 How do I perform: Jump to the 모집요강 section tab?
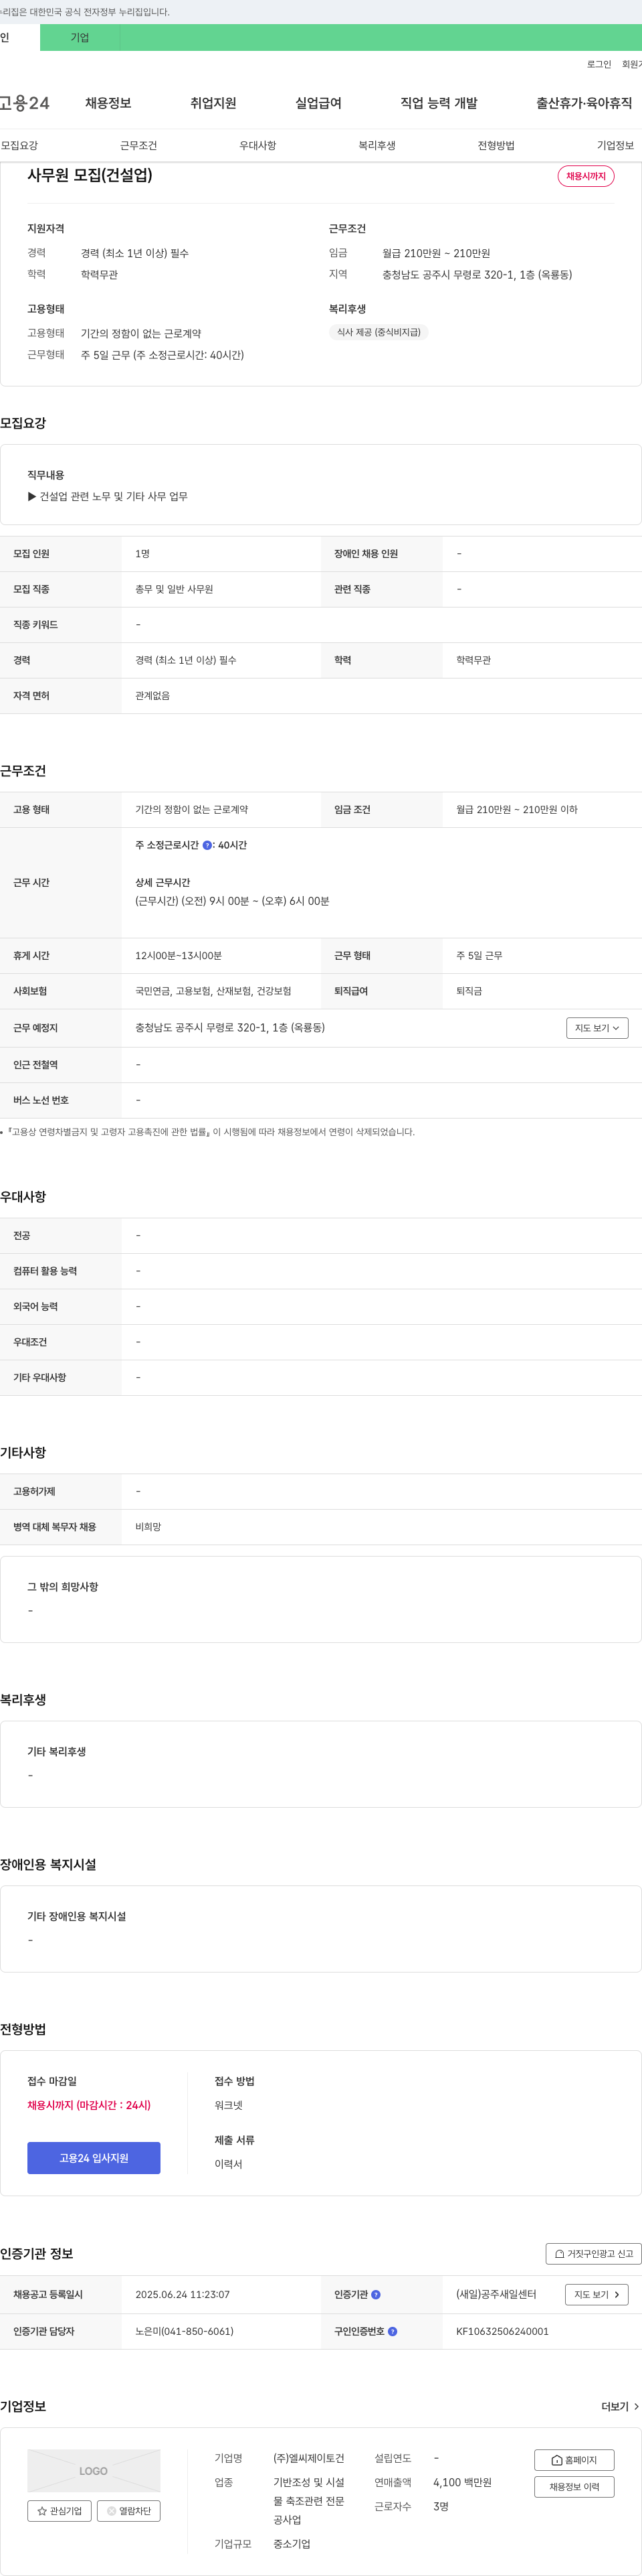(20, 145)
